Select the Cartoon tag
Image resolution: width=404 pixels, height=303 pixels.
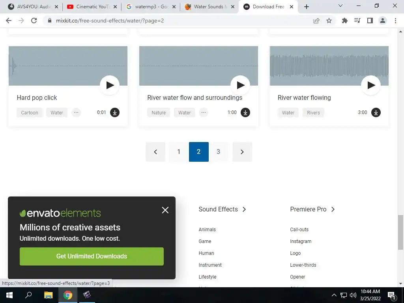[29, 112]
